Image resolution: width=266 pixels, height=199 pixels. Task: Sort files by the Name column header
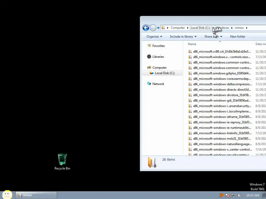tap(192, 44)
